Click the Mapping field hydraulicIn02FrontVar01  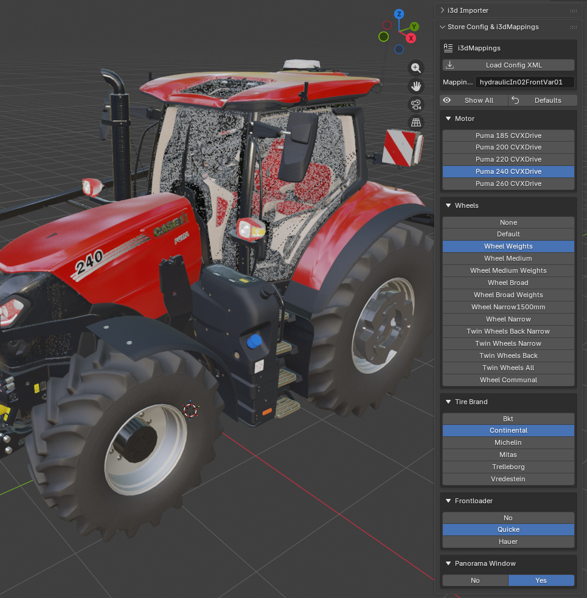coord(525,82)
